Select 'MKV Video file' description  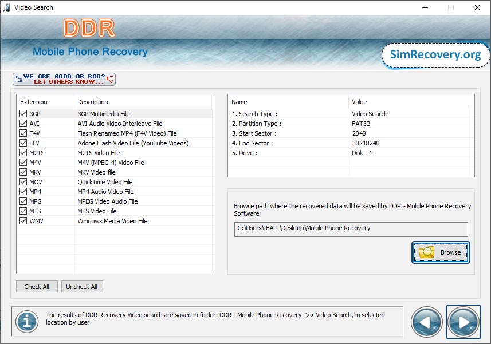[96, 172]
